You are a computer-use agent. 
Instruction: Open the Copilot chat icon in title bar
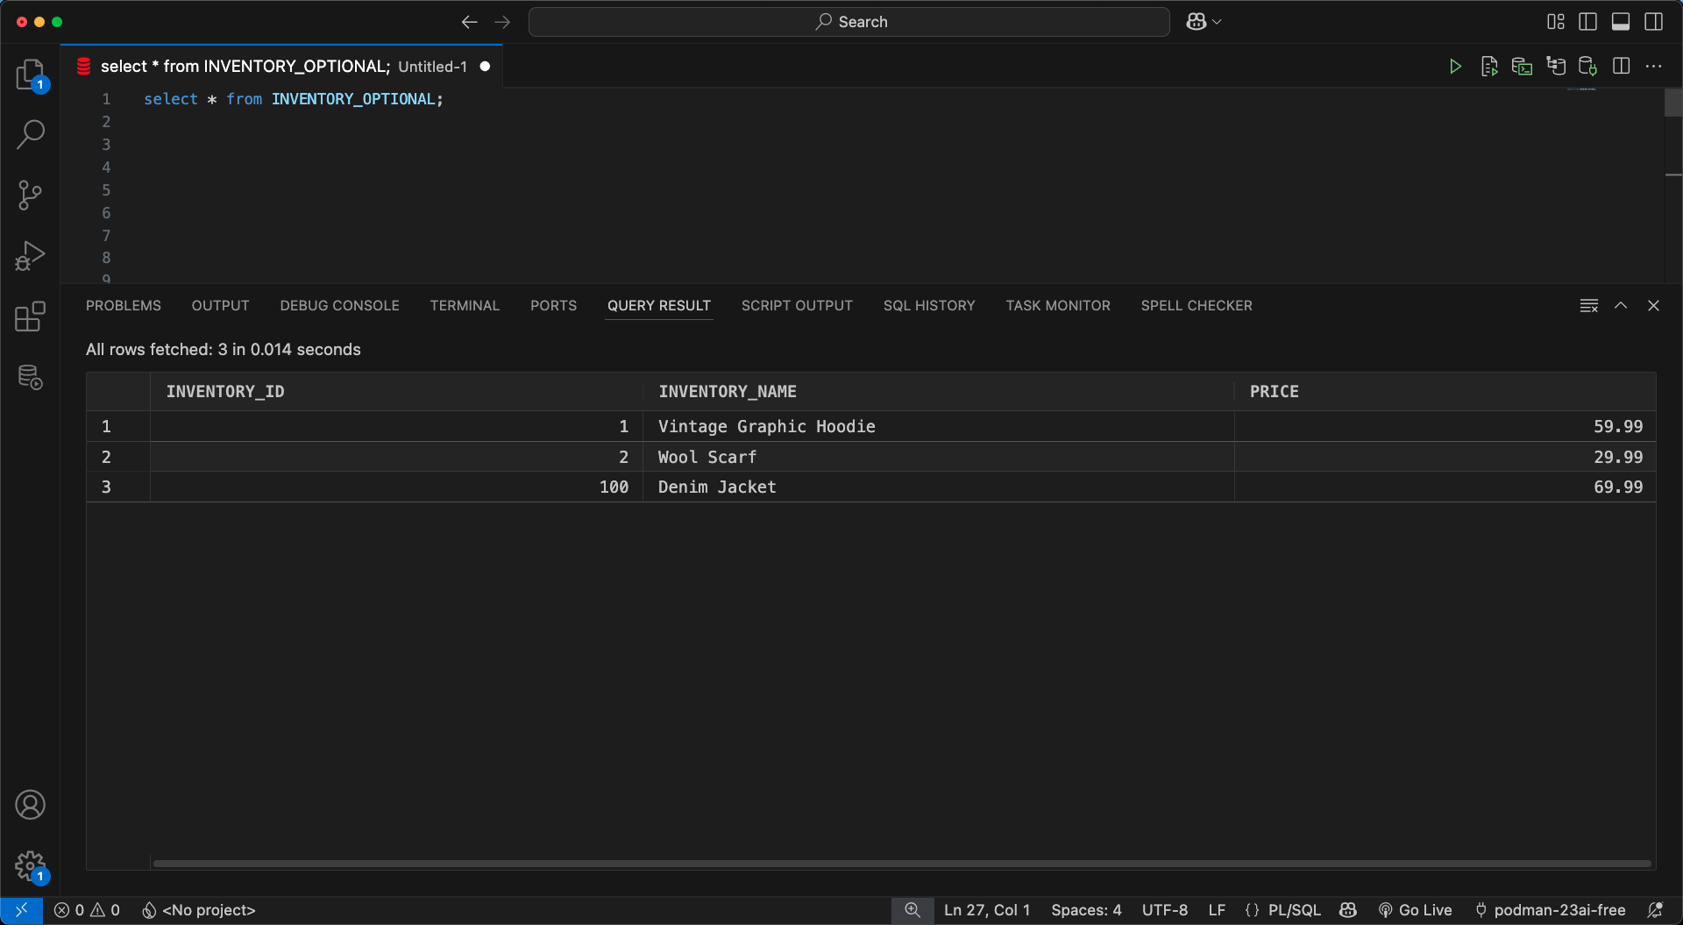pyautogui.click(x=1197, y=22)
